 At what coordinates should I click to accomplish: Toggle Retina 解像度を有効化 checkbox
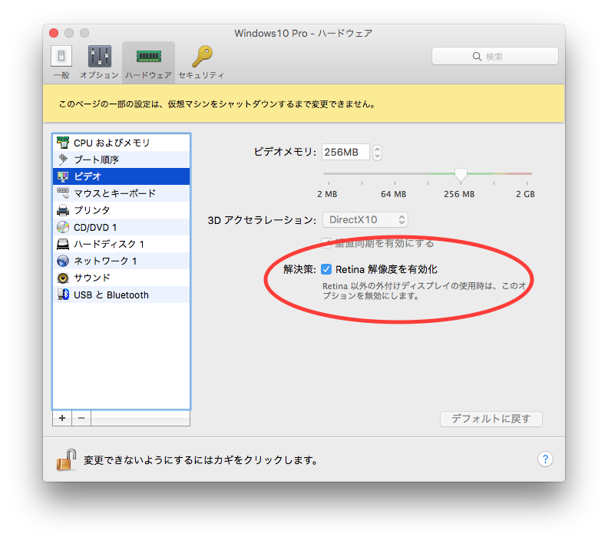coord(326,269)
